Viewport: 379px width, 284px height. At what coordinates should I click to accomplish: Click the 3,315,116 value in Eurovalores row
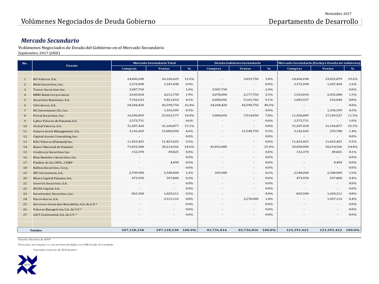[171, 199]
